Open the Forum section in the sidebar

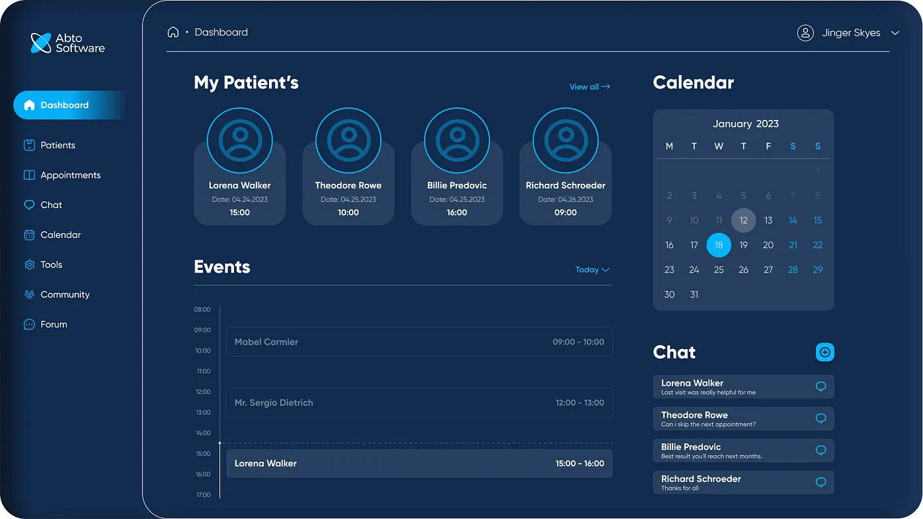click(x=54, y=324)
